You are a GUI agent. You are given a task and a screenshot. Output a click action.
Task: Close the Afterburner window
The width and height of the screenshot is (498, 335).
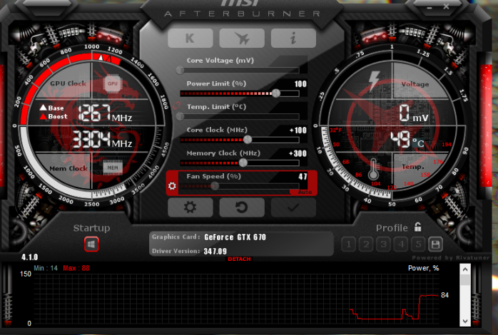point(446,6)
